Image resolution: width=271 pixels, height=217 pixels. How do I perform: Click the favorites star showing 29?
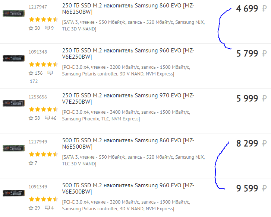(x=31, y=208)
